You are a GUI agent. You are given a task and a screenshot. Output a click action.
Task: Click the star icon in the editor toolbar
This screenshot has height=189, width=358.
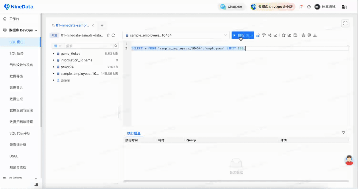[x=284, y=35]
